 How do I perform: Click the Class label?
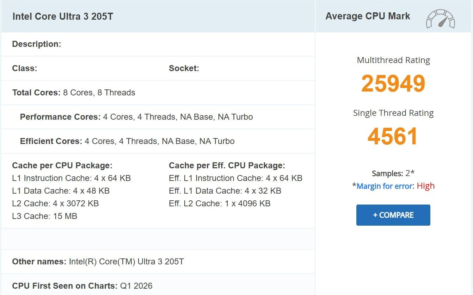(25, 68)
